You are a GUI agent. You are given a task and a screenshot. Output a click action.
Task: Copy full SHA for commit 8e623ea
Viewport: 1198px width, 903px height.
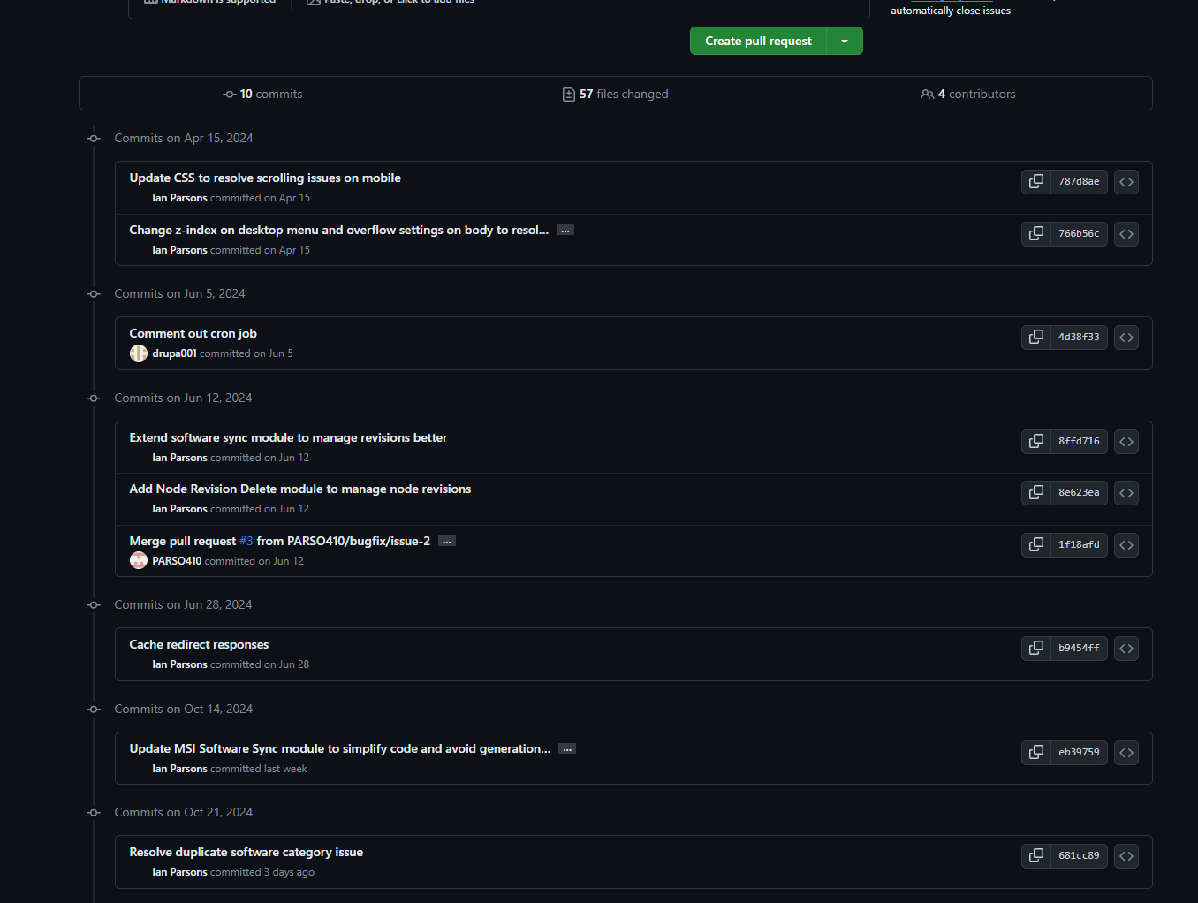(1035, 493)
